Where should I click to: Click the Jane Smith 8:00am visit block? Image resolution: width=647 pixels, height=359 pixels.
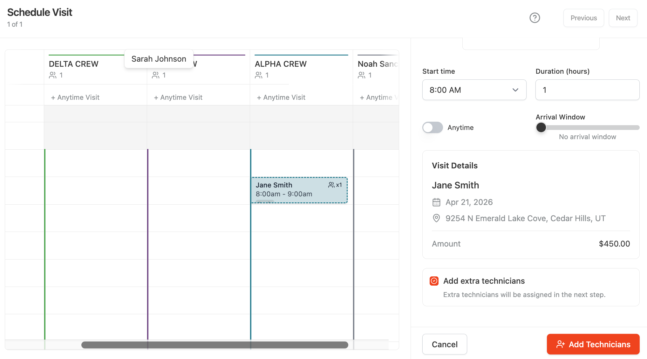coord(299,190)
